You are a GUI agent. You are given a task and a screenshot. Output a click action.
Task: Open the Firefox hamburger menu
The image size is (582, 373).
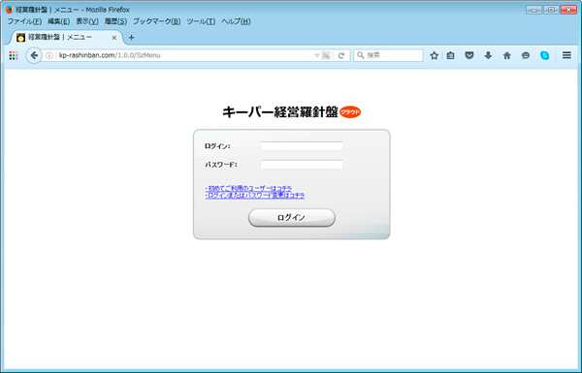click(566, 55)
